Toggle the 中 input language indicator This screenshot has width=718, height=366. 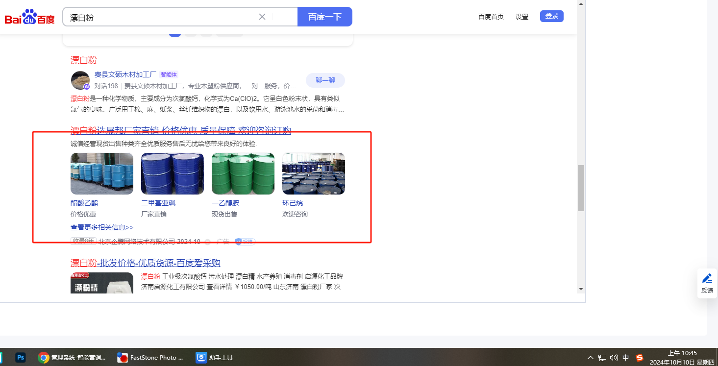(626, 358)
